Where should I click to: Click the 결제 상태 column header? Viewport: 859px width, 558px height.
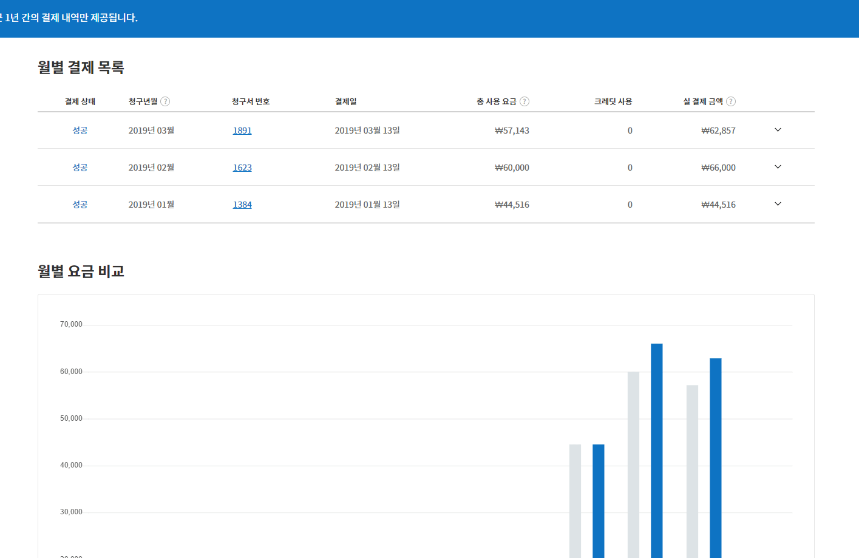tap(80, 101)
